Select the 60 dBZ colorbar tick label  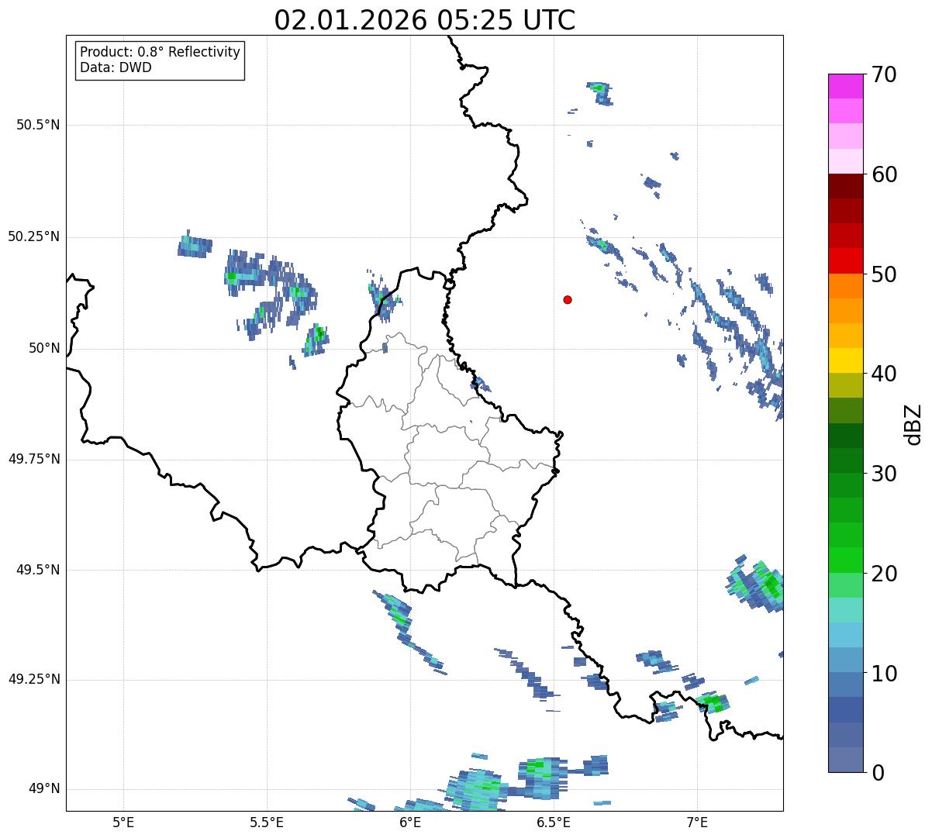coord(885,174)
